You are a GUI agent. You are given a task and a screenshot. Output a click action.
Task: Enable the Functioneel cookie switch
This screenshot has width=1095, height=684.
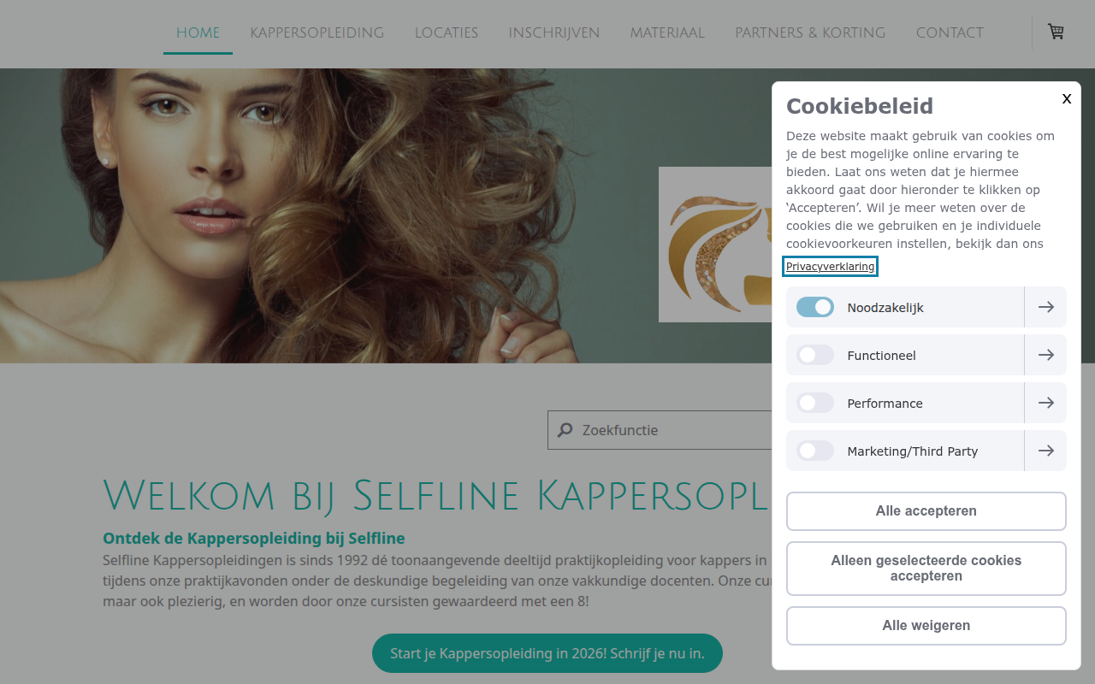pos(815,355)
